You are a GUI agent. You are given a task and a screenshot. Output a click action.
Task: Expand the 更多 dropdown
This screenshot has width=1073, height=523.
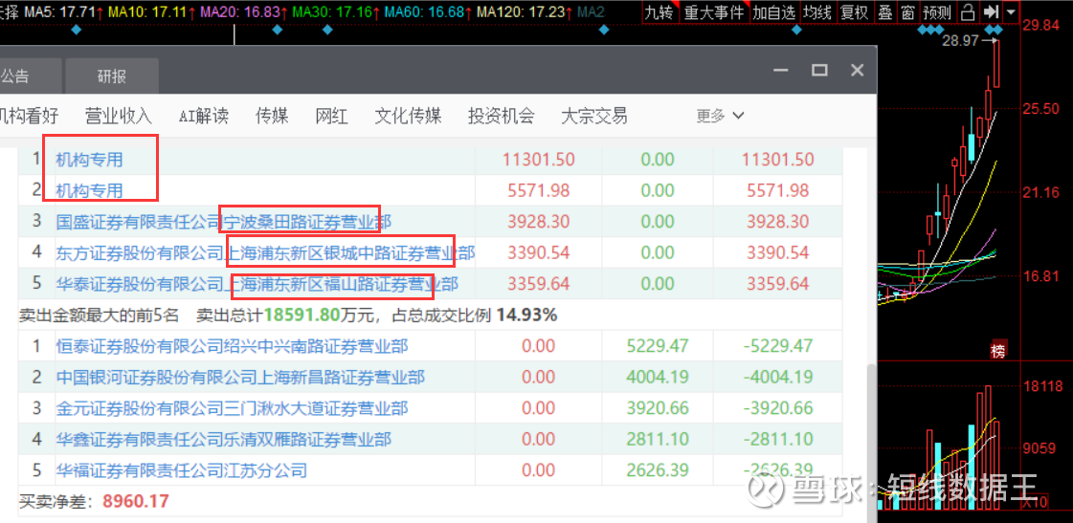[x=720, y=116]
